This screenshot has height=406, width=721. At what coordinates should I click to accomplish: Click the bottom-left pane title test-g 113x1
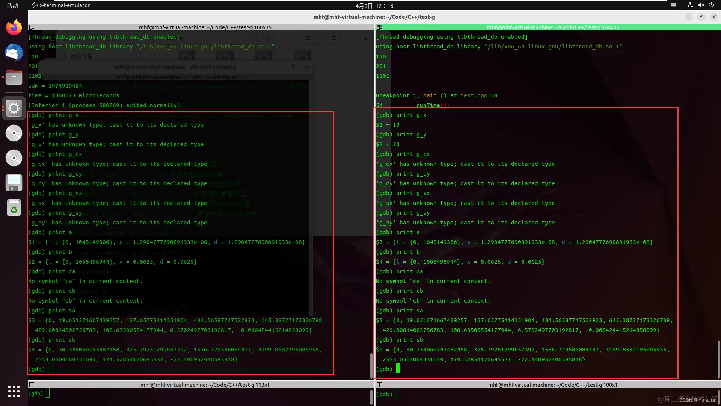205,385
